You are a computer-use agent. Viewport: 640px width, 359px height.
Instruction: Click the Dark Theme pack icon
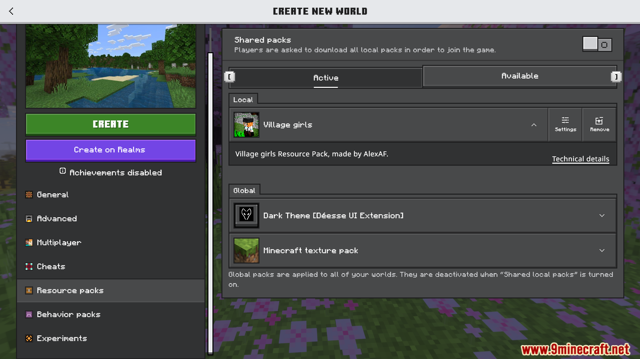click(246, 216)
